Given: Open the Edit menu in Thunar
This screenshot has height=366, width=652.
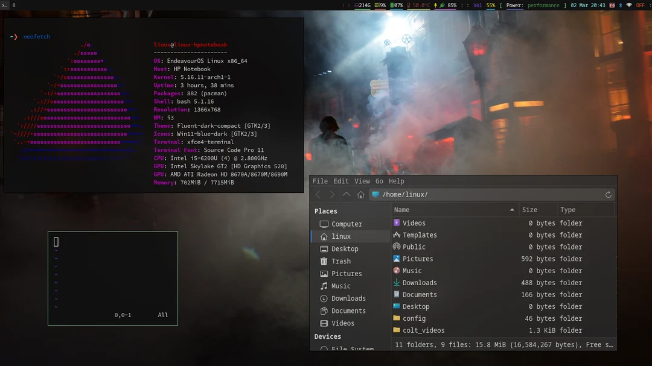Looking at the screenshot, I should (x=340, y=181).
